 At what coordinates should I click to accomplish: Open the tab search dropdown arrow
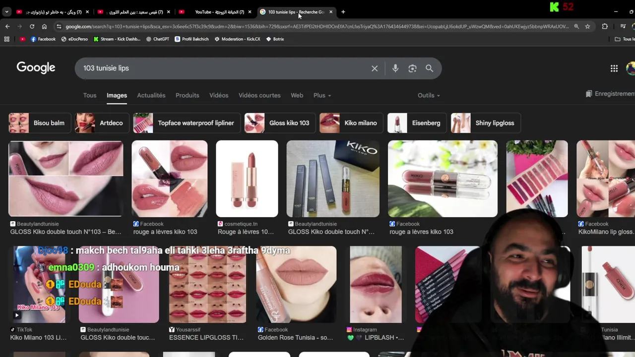pos(6,12)
